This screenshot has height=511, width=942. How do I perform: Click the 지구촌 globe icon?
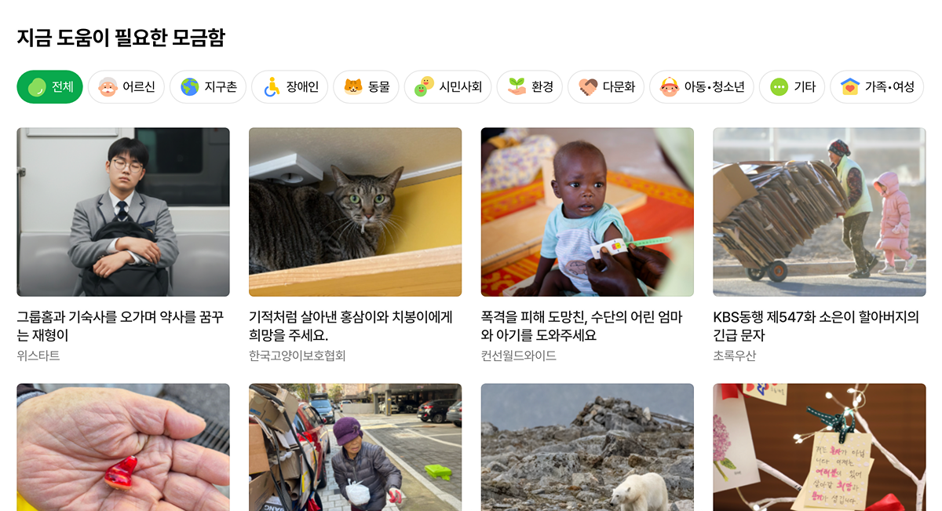click(190, 87)
